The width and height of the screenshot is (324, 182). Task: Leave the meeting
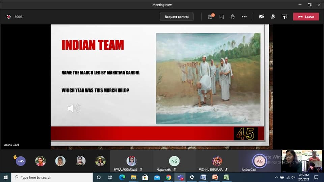tap(306, 17)
